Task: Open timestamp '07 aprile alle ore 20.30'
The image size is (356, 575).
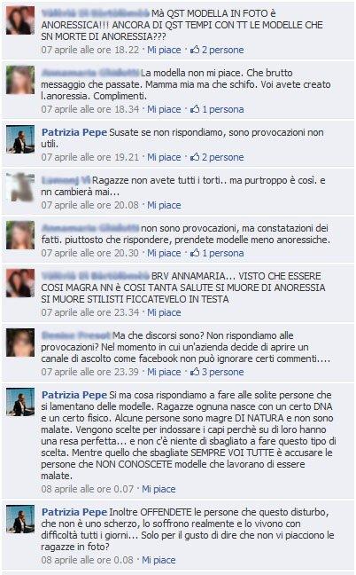Action: [x=90, y=253]
